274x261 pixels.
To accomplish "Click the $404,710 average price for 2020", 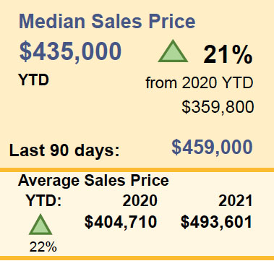I will tap(121, 222).
